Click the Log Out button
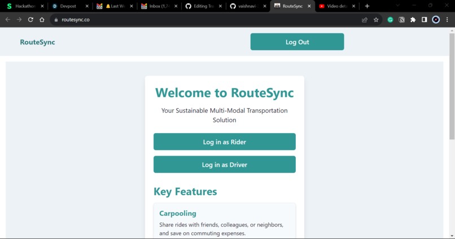455x239 pixels. (297, 42)
